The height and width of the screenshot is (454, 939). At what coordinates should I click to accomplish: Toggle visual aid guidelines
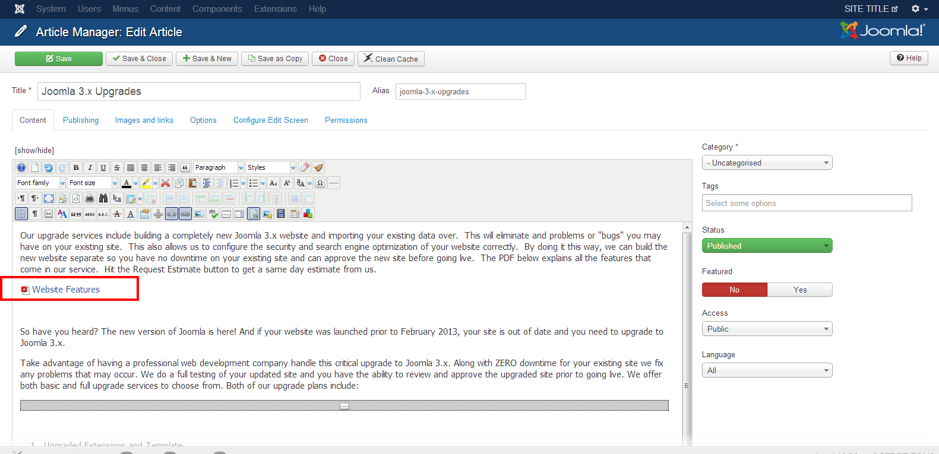[x=21, y=214]
